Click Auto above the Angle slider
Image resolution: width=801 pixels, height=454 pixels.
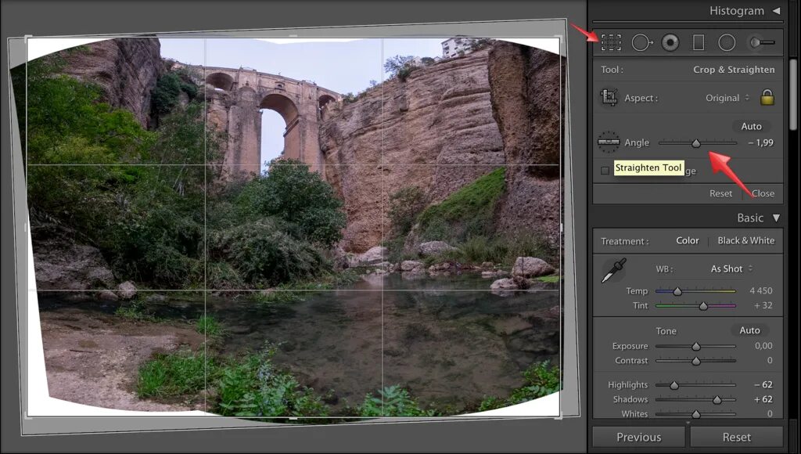[751, 126]
